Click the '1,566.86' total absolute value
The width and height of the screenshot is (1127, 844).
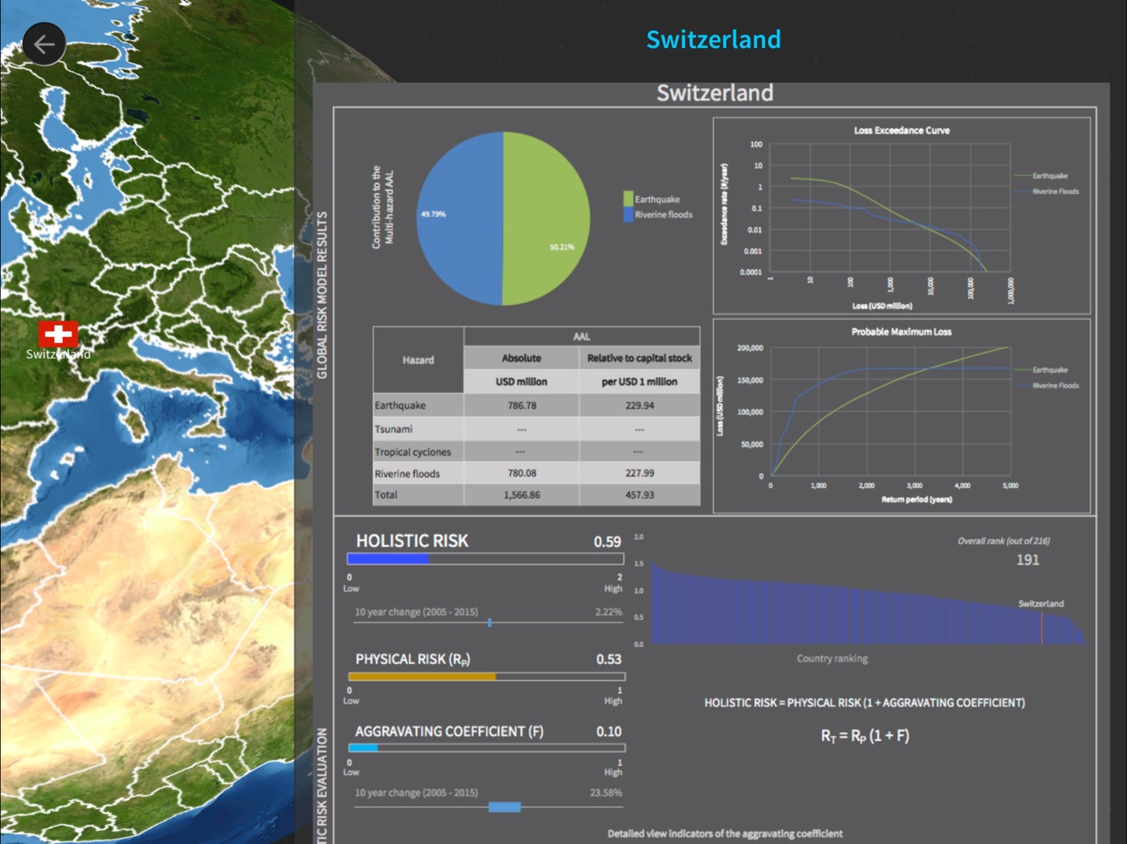pos(522,495)
